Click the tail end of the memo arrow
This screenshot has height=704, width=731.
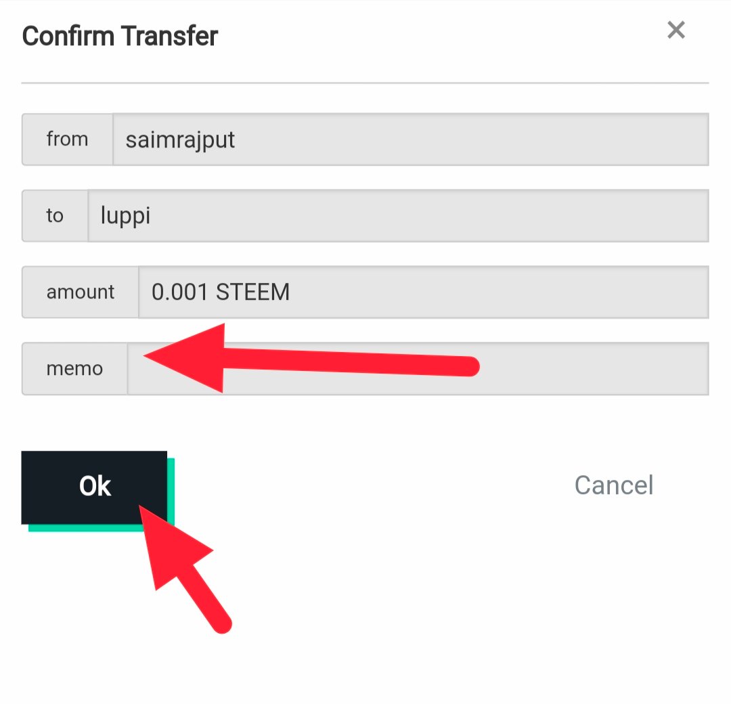(467, 366)
